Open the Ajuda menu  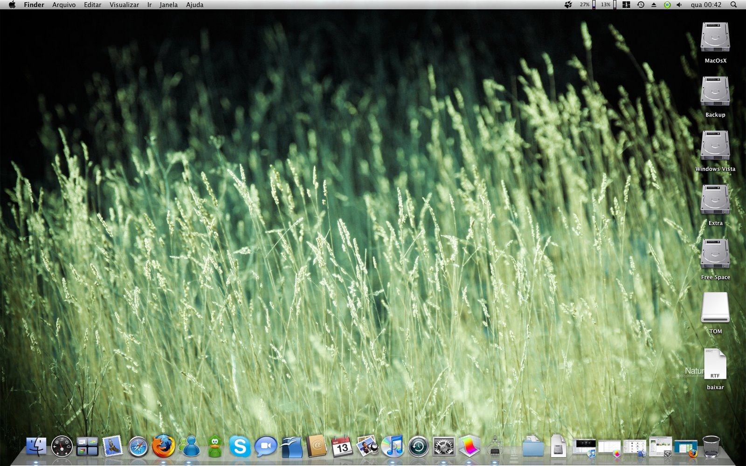(x=194, y=5)
